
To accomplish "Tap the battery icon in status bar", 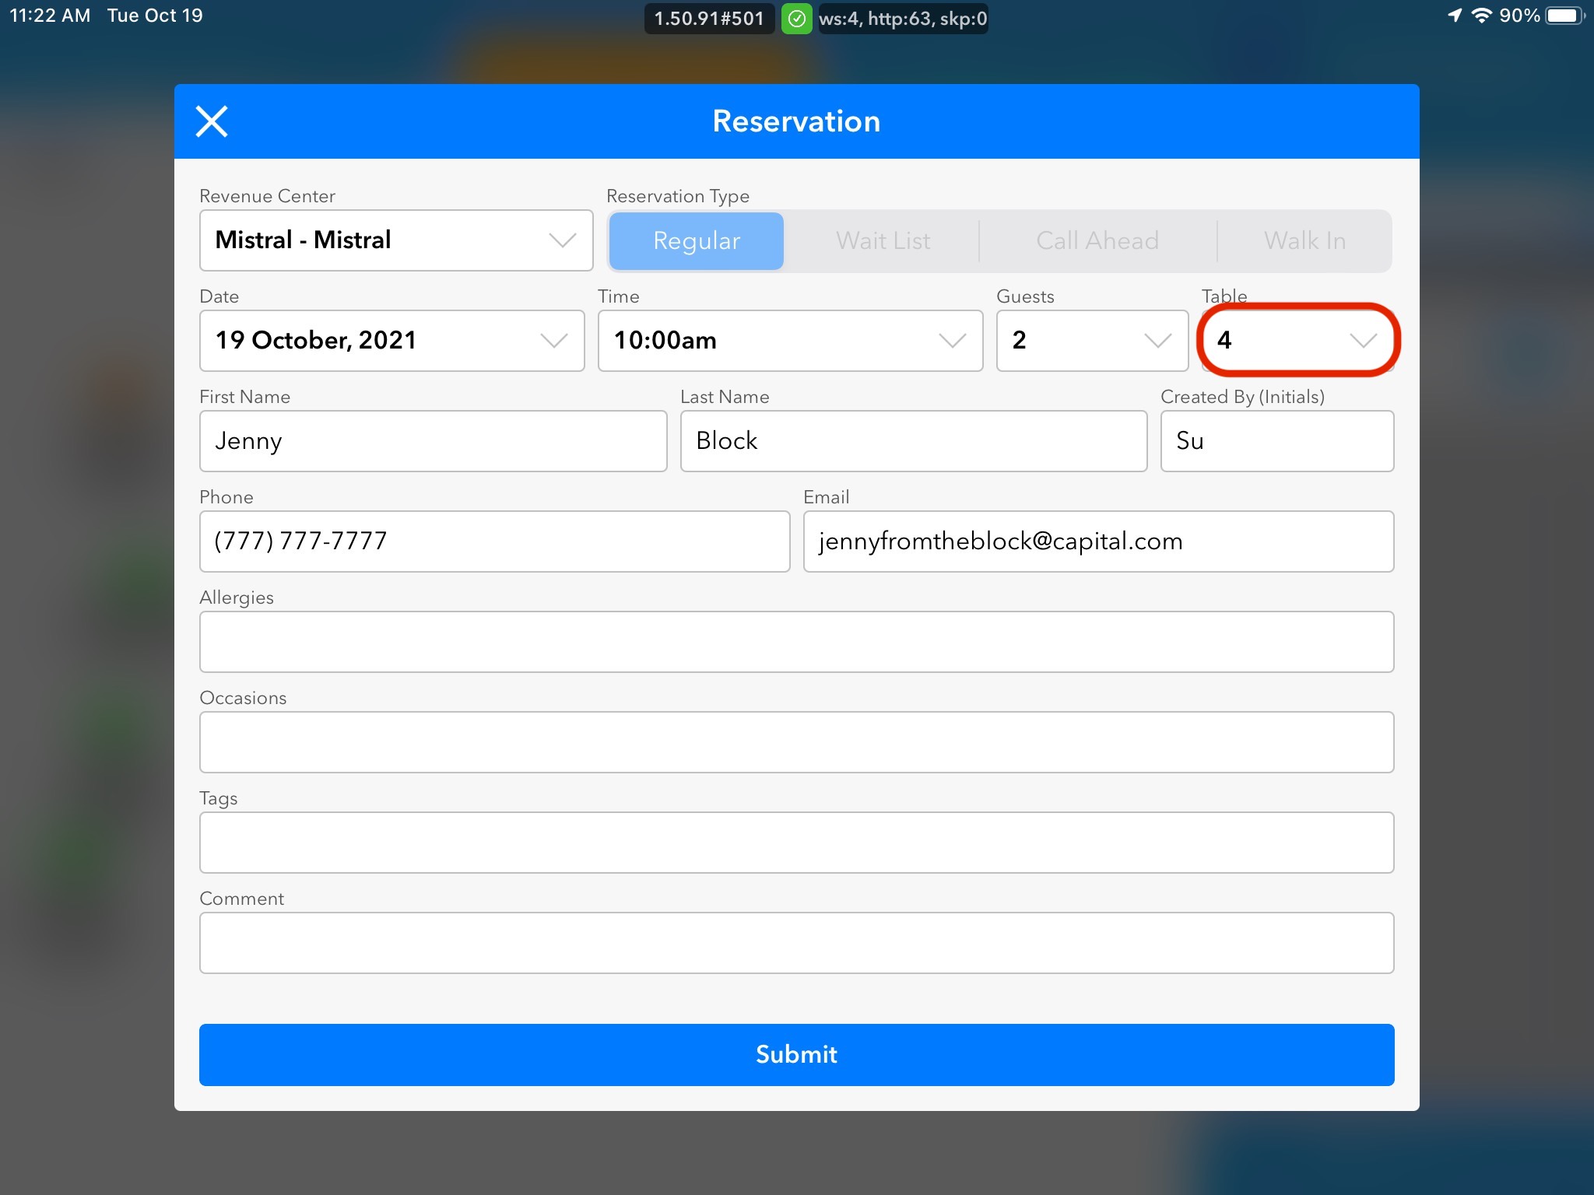I will [1564, 16].
